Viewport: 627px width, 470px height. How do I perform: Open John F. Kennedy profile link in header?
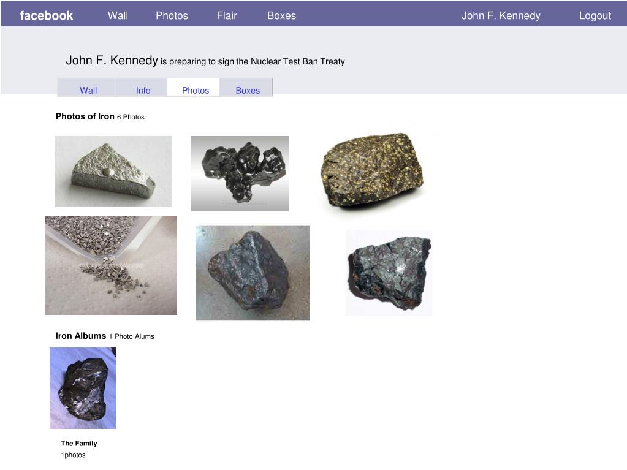click(x=501, y=15)
